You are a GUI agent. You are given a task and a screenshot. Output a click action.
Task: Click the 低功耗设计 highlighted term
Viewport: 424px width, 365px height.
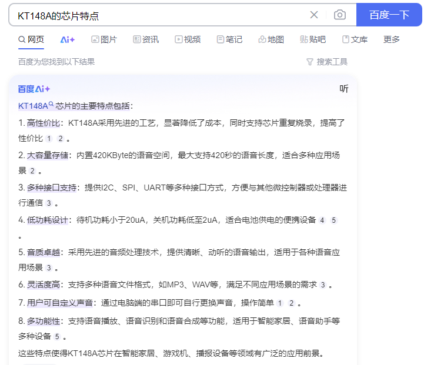[48, 220]
